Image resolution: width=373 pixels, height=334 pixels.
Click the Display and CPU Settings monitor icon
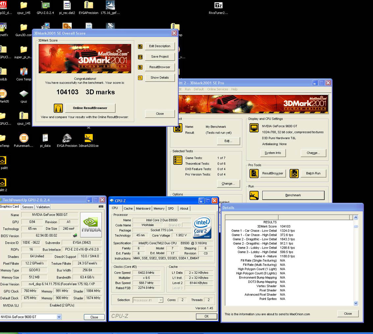pos(254,128)
